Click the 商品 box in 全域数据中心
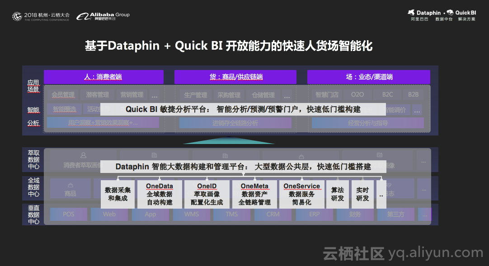The image size is (489, 266). click(x=71, y=189)
